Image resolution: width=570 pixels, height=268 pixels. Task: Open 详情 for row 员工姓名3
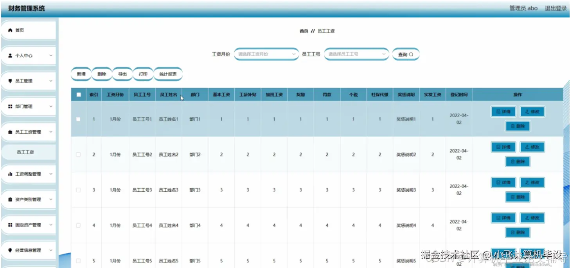[503, 182]
